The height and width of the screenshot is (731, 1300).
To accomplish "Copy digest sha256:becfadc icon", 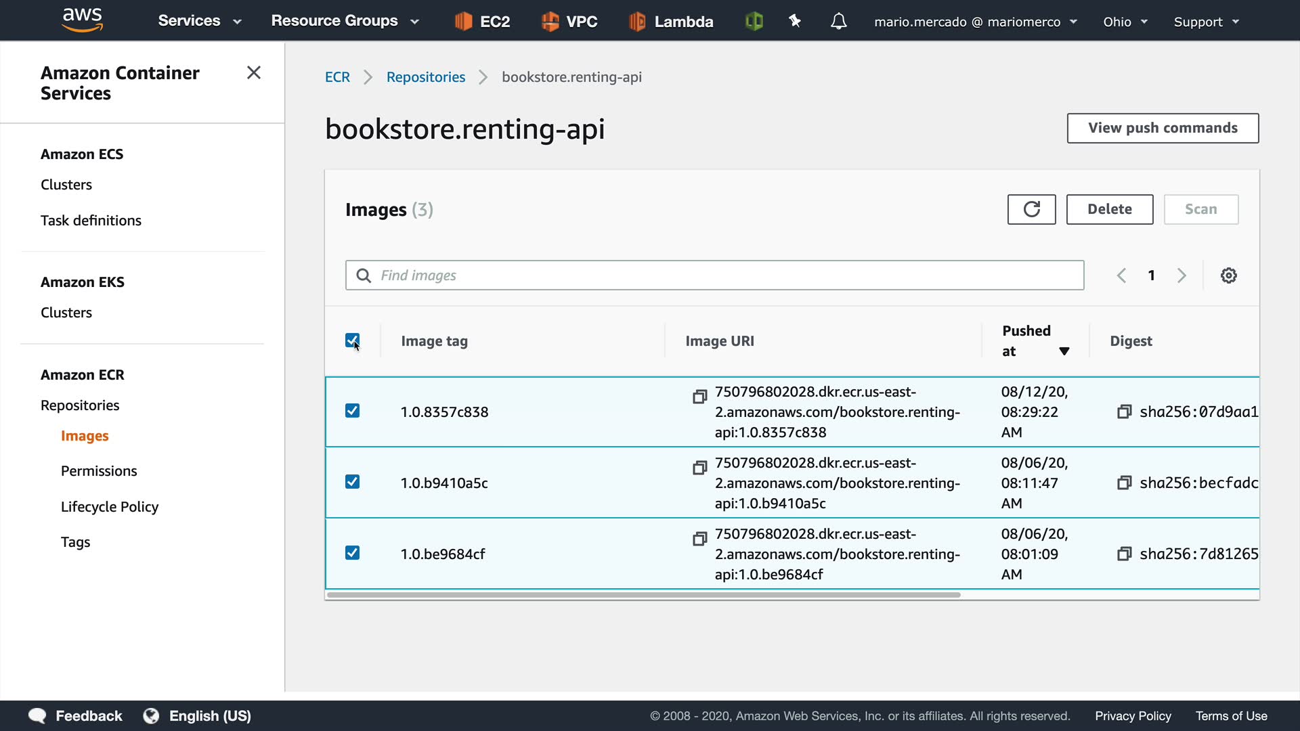I will pos(1124,483).
